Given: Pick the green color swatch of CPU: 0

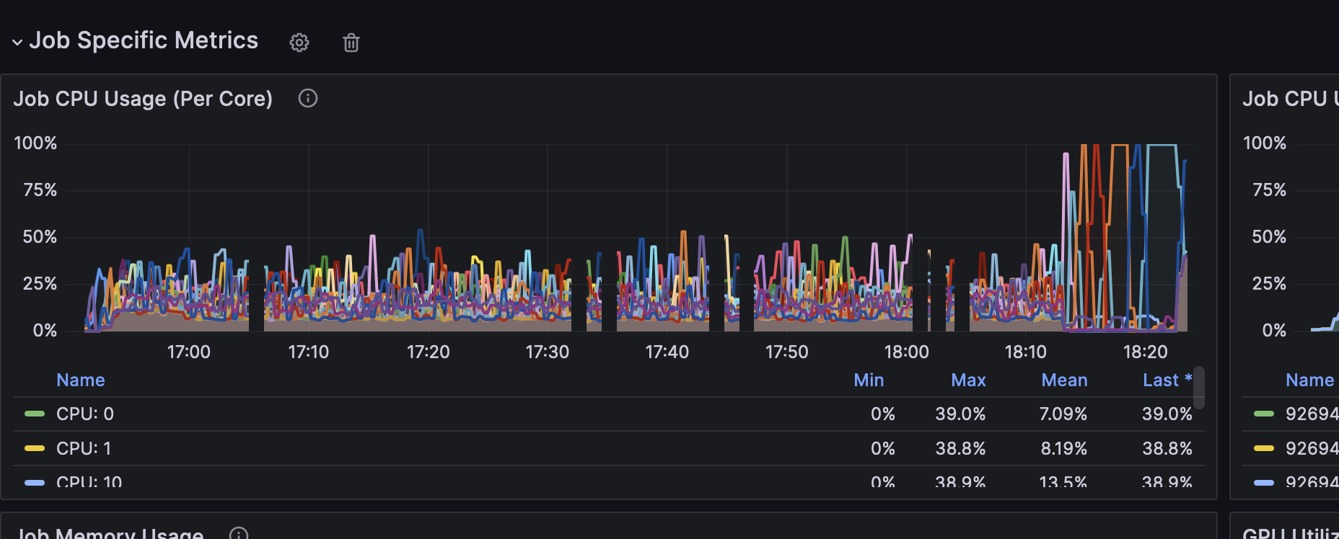Looking at the screenshot, I should 35,414.
